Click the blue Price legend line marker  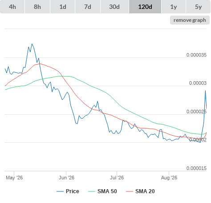(60, 191)
